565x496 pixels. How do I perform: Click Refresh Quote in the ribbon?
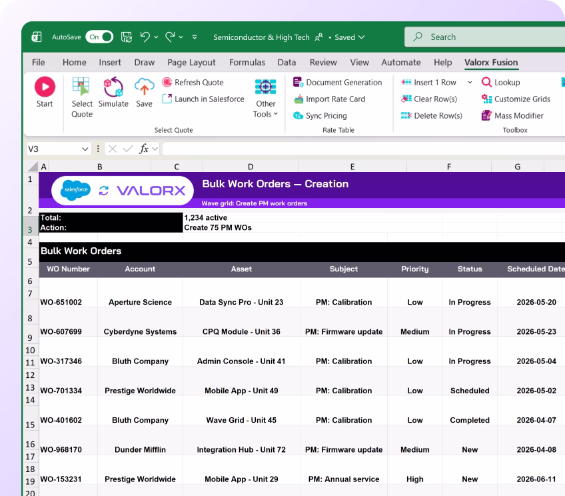pos(193,82)
